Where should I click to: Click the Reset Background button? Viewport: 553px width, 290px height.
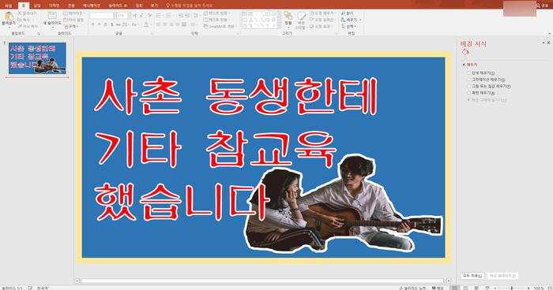click(x=502, y=276)
